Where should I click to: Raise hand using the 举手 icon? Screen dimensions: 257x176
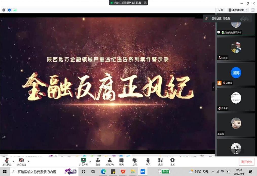148,161
